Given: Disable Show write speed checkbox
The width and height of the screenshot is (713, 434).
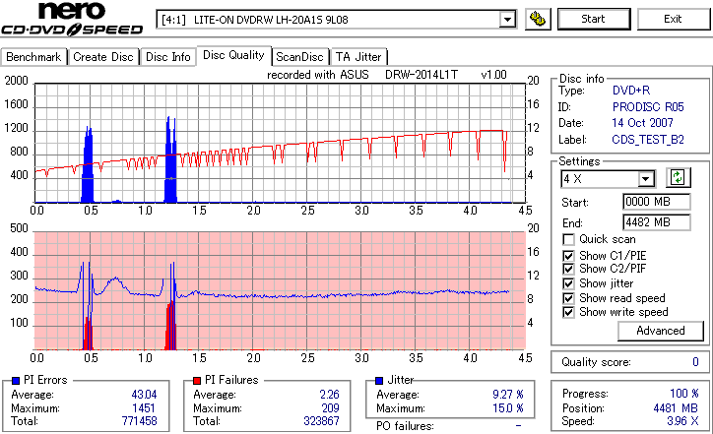Looking at the screenshot, I should [x=568, y=312].
